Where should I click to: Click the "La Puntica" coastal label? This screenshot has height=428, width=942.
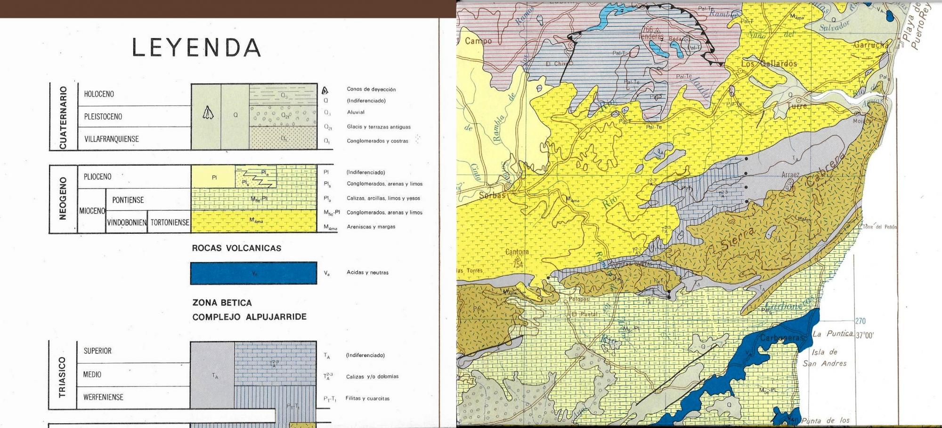(833, 334)
